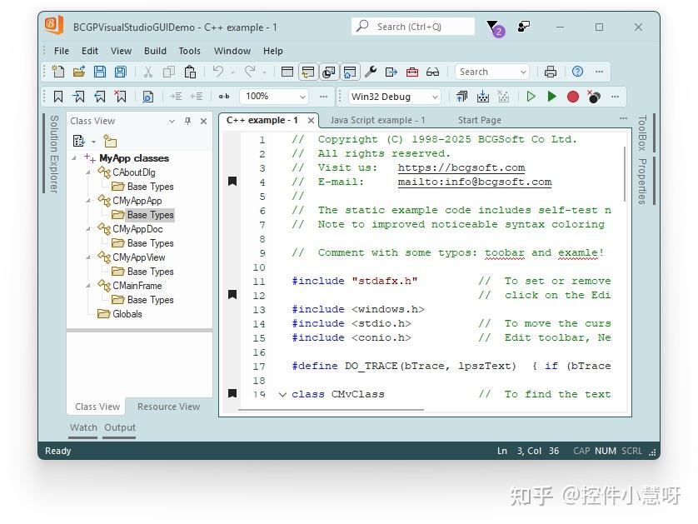Switch to the Resource View tab
Image resolution: width=698 pixels, height=524 pixels.
tap(169, 407)
